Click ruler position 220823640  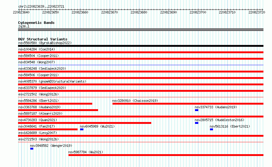click(x=21, y=12)
